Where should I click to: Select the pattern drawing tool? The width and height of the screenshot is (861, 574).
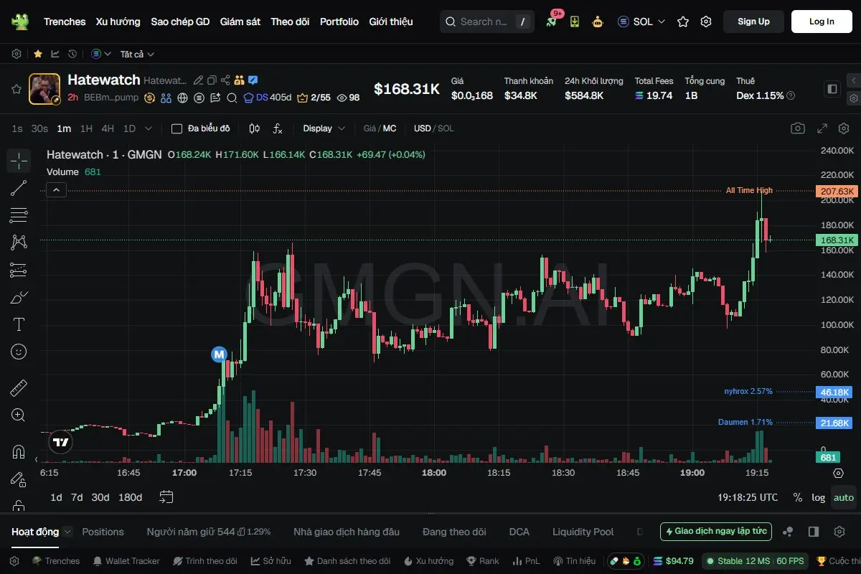[19, 243]
